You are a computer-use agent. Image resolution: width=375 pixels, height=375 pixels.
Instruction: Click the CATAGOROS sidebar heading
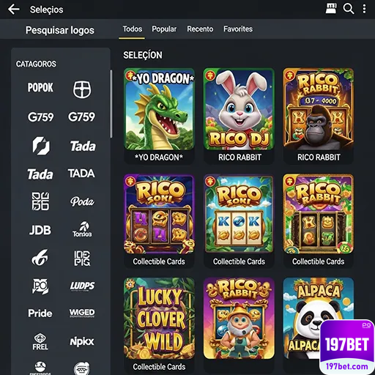pos(36,64)
